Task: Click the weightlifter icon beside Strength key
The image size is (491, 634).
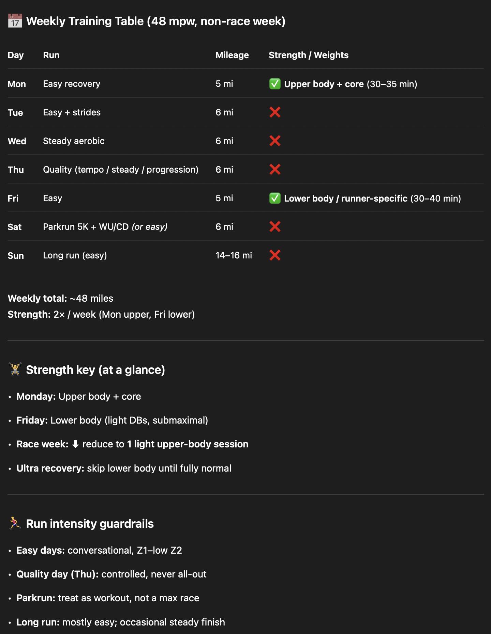Action: coord(15,369)
